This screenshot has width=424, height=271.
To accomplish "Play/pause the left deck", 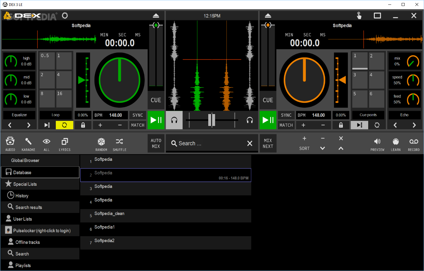I will pyautogui.click(x=156, y=120).
